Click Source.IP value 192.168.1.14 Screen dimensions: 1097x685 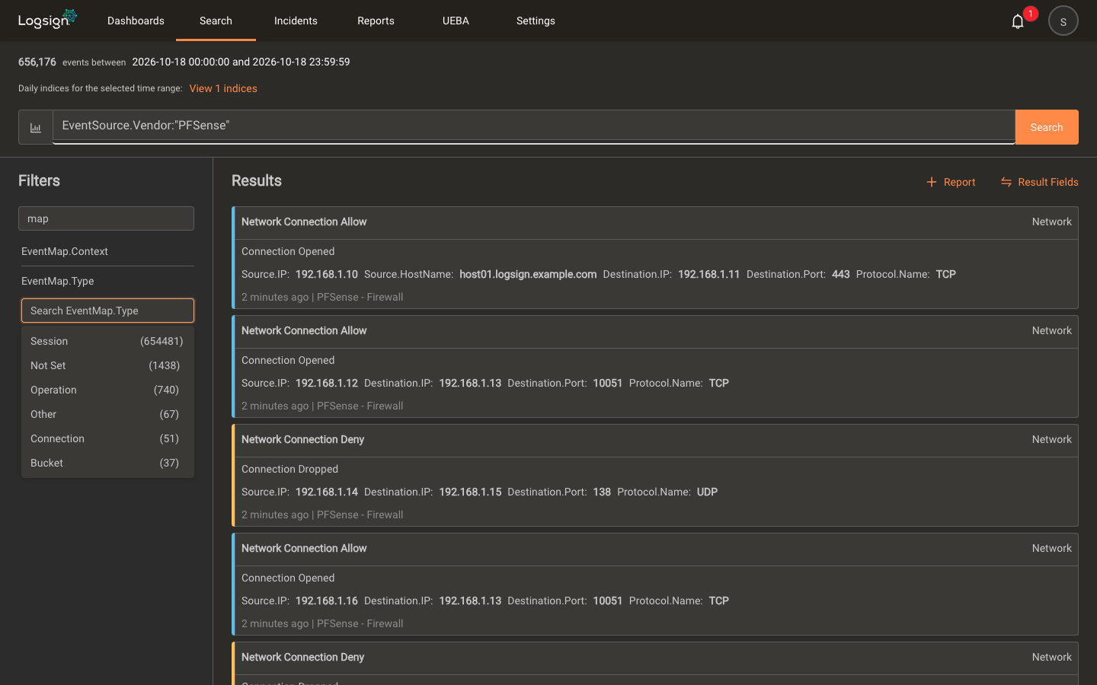(x=327, y=492)
